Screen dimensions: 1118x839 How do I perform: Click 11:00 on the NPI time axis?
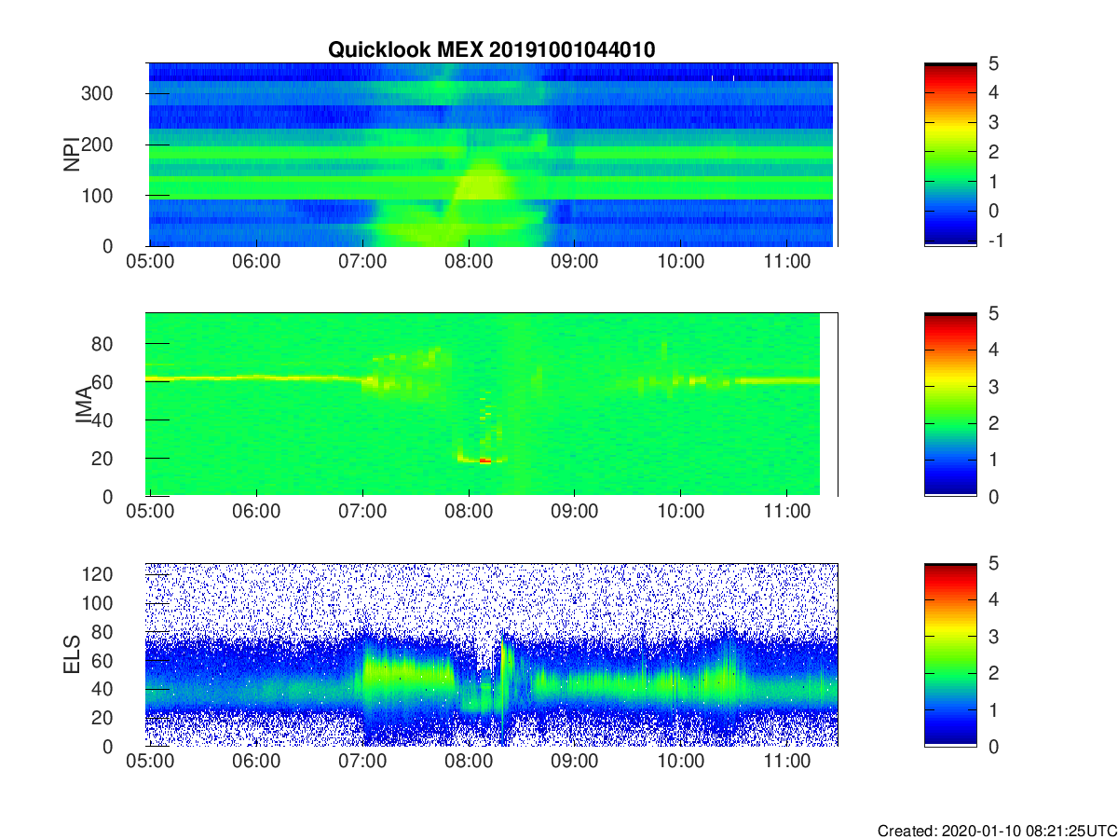[x=787, y=263]
